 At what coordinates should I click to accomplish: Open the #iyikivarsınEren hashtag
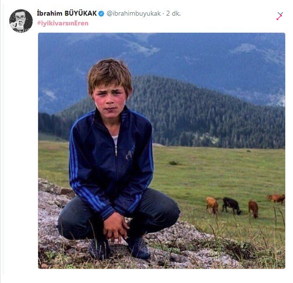63,23
